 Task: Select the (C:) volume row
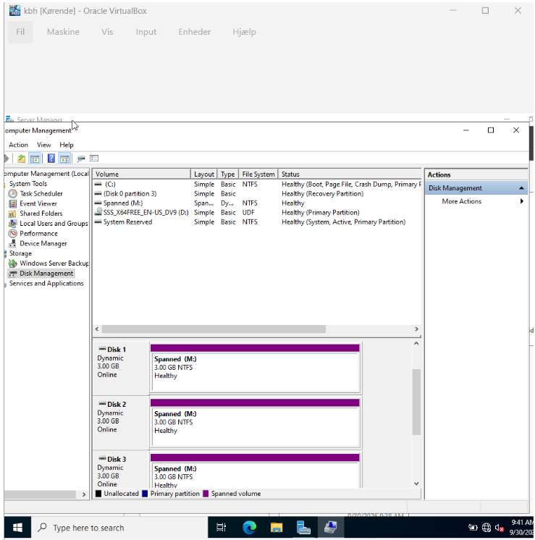click(257, 185)
